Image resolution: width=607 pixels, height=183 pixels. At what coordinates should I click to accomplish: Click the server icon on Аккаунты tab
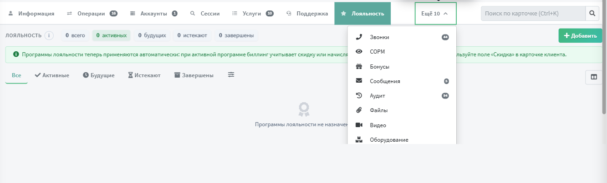tap(133, 14)
